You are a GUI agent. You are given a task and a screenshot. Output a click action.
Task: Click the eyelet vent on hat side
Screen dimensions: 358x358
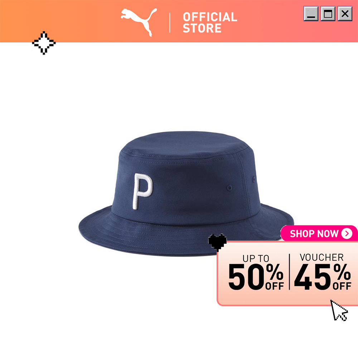point(229,188)
